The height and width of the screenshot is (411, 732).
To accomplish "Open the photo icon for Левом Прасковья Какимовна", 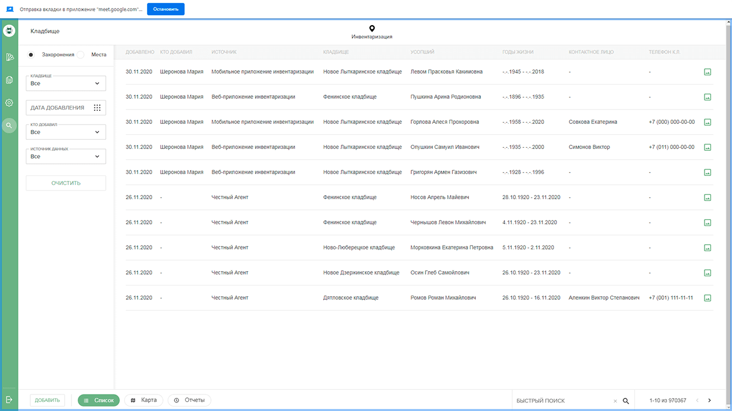I will coord(707,72).
